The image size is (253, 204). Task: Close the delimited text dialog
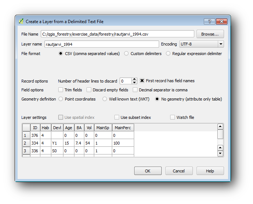[221, 21]
